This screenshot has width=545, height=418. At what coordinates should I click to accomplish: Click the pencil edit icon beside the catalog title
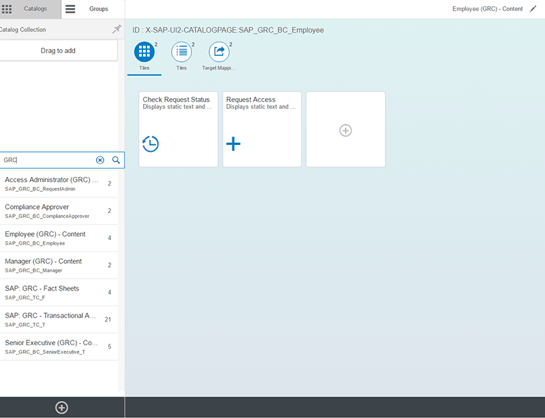coord(533,9)
